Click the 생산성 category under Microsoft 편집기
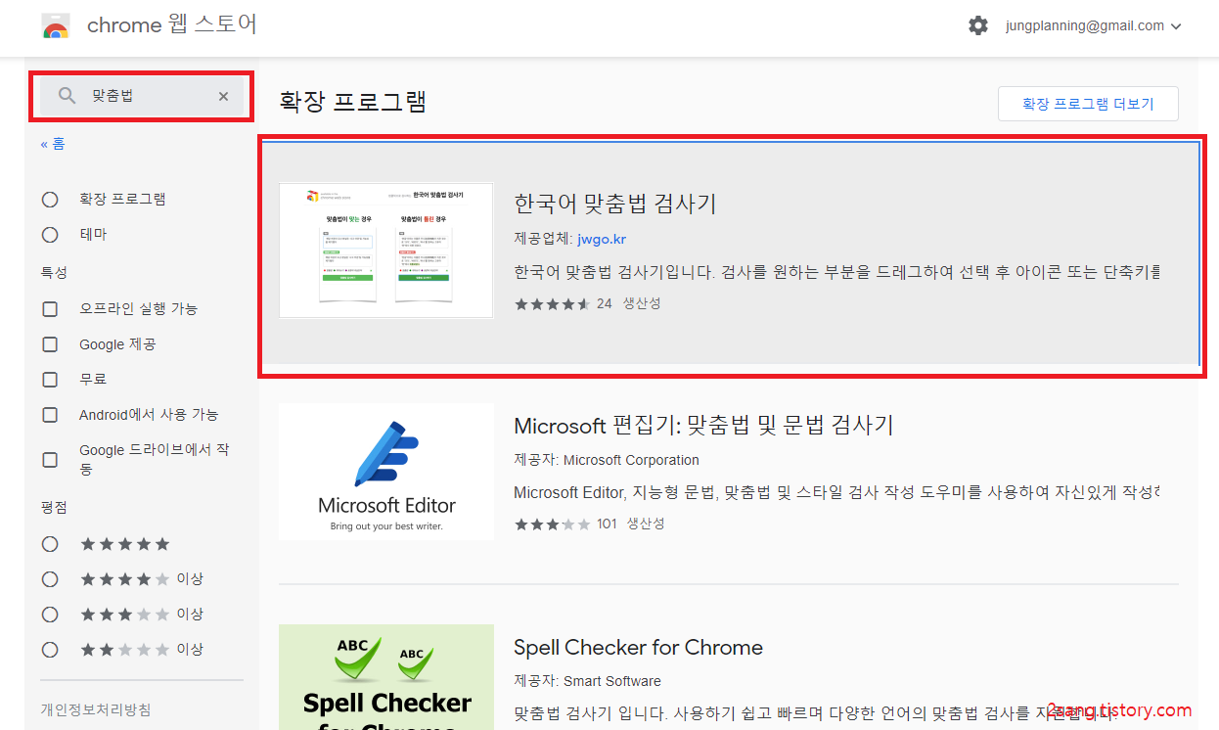Viewport: 1219px width, 730px height. pos(646,524)
